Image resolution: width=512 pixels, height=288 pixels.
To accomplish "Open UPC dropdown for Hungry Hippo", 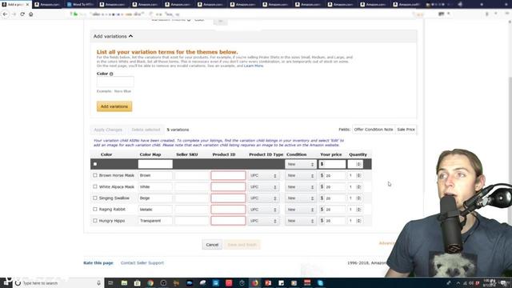I will [263, 221].
